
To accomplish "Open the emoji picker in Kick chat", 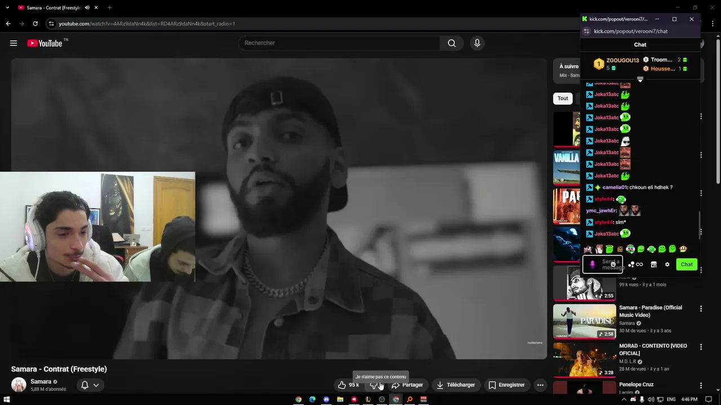I will [613, 264].
